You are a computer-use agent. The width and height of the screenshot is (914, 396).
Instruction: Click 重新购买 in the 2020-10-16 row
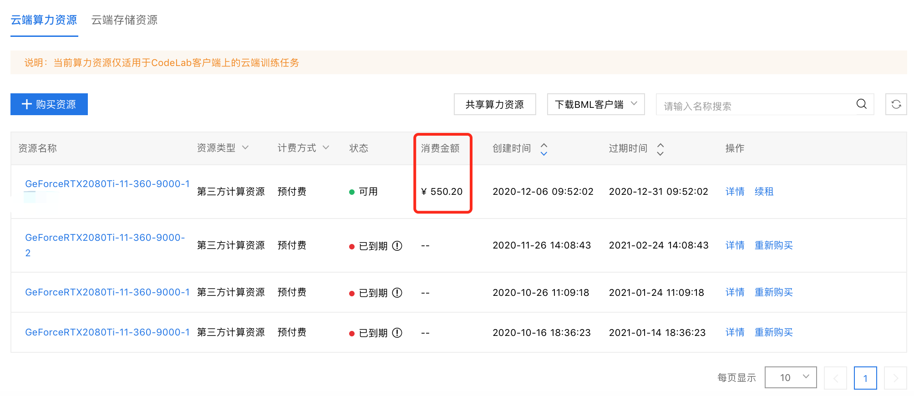(773, 332)
